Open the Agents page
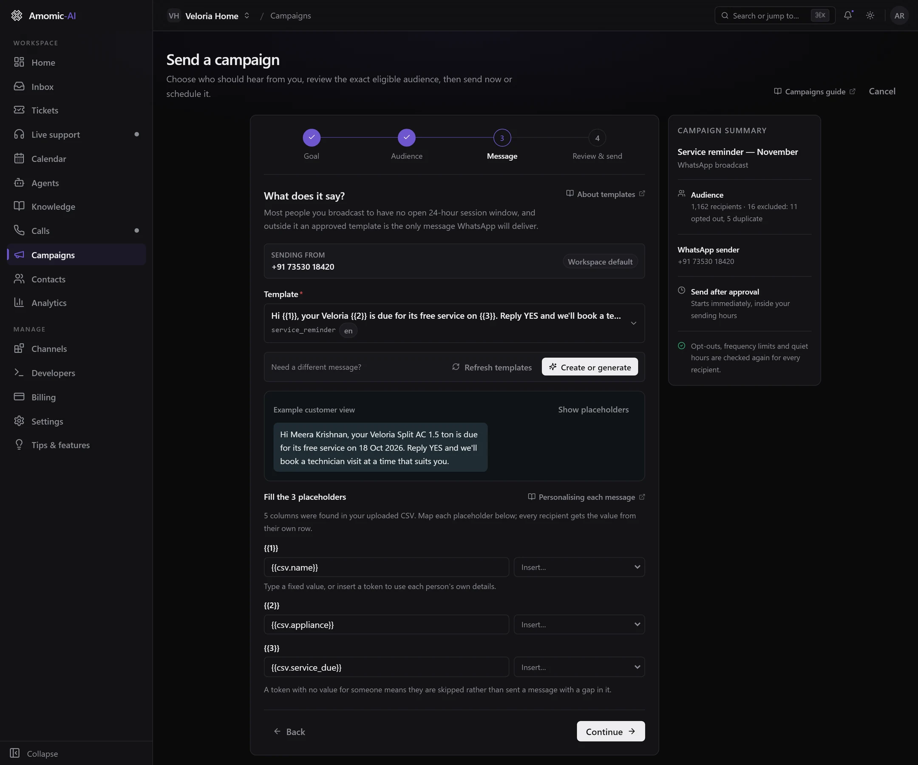The width and height of the screenshot is (918, 765). tap(76, 183)
